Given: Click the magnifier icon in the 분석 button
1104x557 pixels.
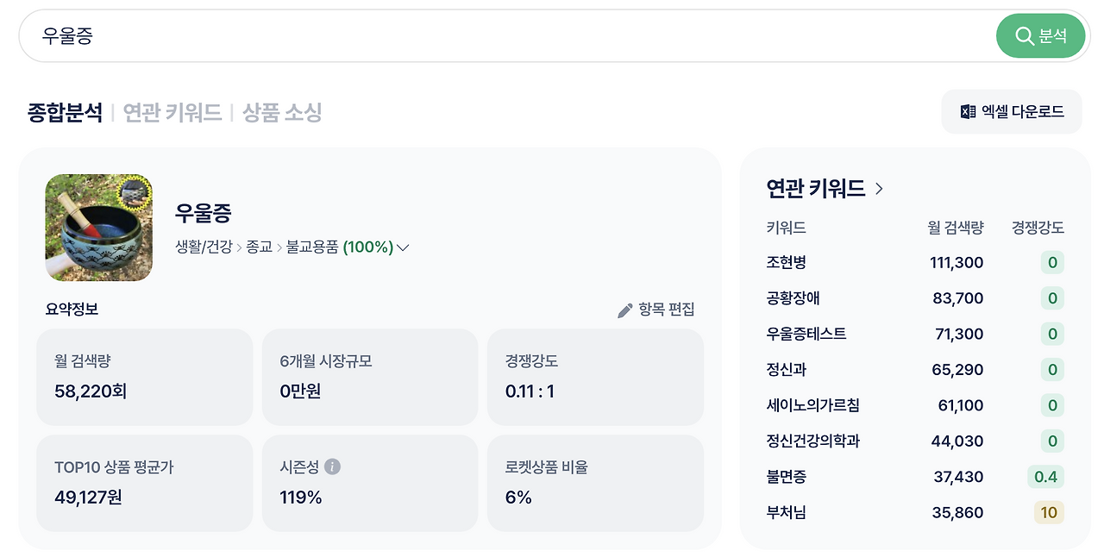Looking at the screenshot, I should pyautogui.click(x=1025, y=35).
